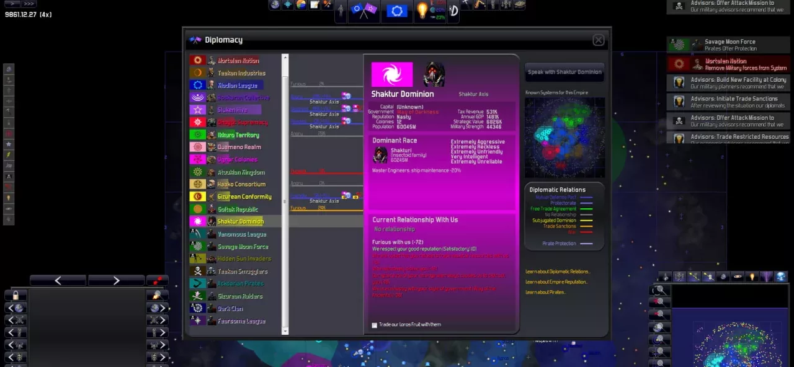Click Known Systems galaxy map thumbnail
The height and width of the screenshot is (367, 794).
click(x=565, y=138)
